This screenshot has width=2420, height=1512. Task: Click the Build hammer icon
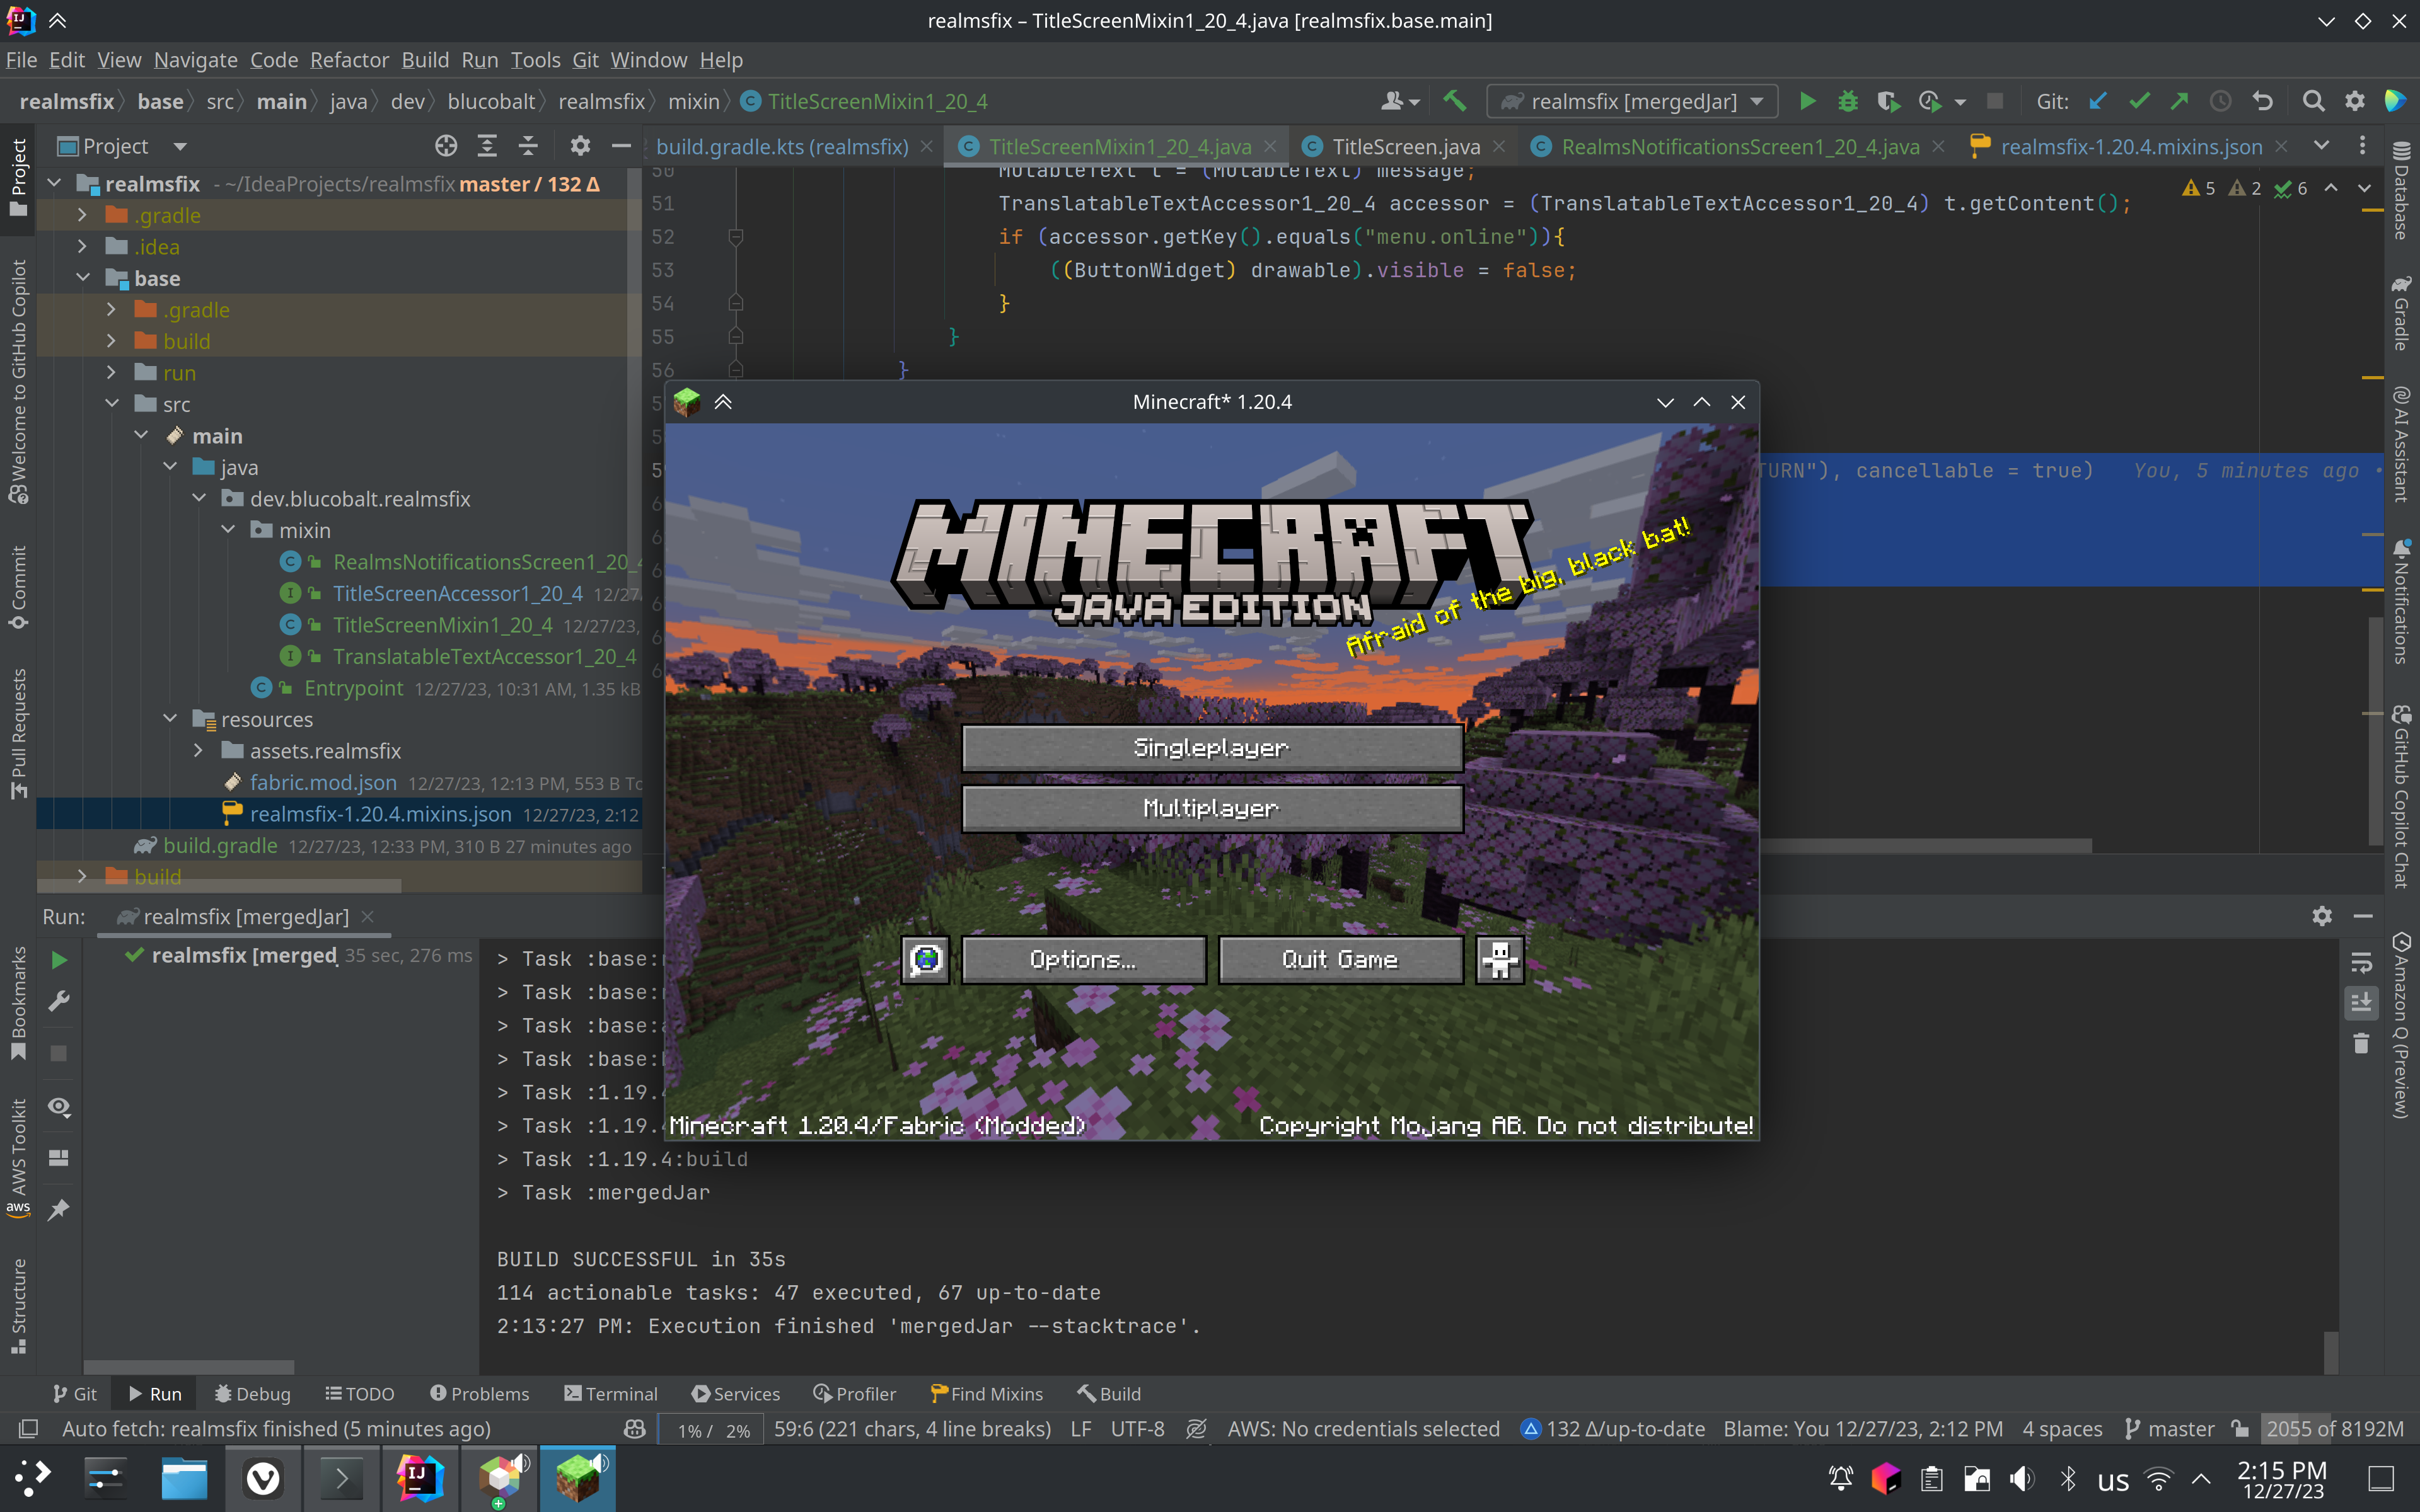point(1454,101)
